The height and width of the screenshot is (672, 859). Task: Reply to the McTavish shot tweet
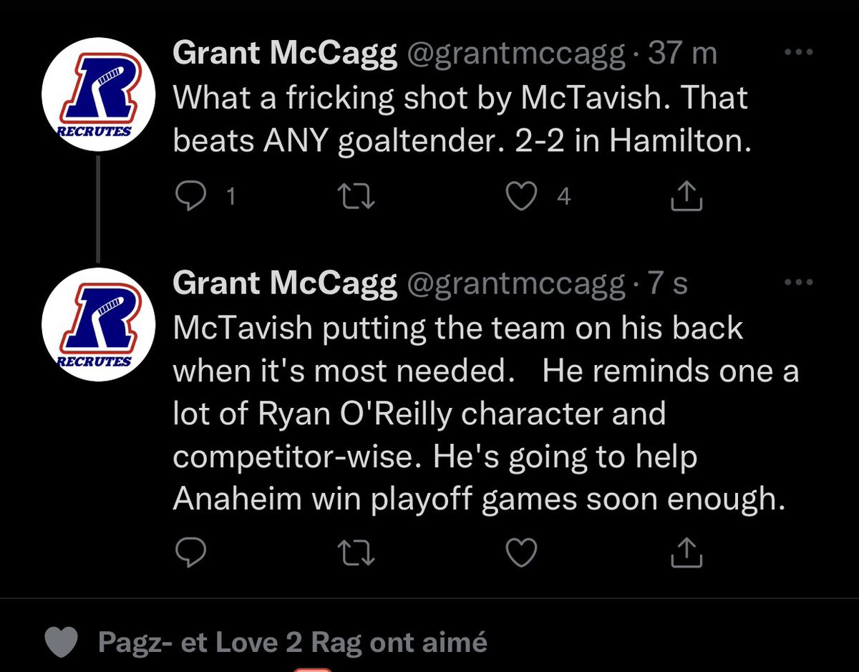tap(191, 197)
